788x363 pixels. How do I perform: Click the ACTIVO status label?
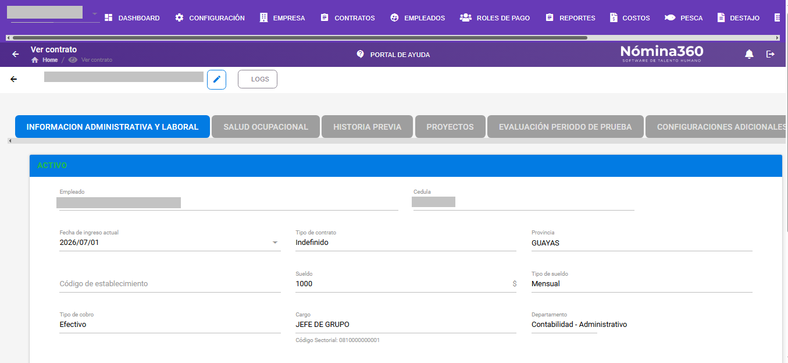coord(52,166)
